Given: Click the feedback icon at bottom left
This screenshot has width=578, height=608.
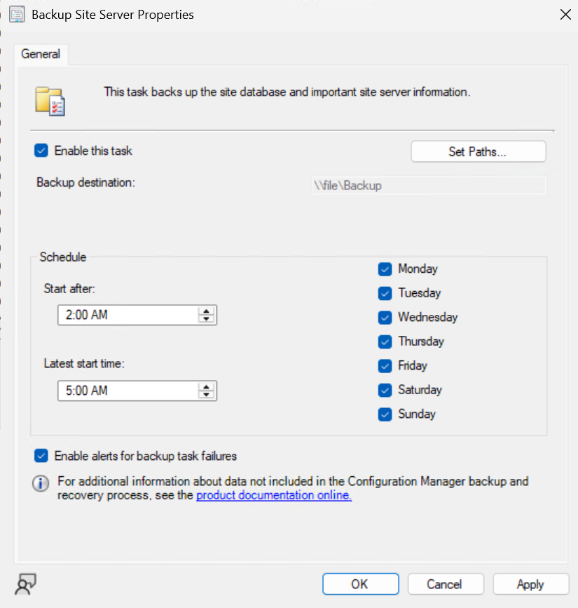Looking at the screenshot, I should click(26, 583).
